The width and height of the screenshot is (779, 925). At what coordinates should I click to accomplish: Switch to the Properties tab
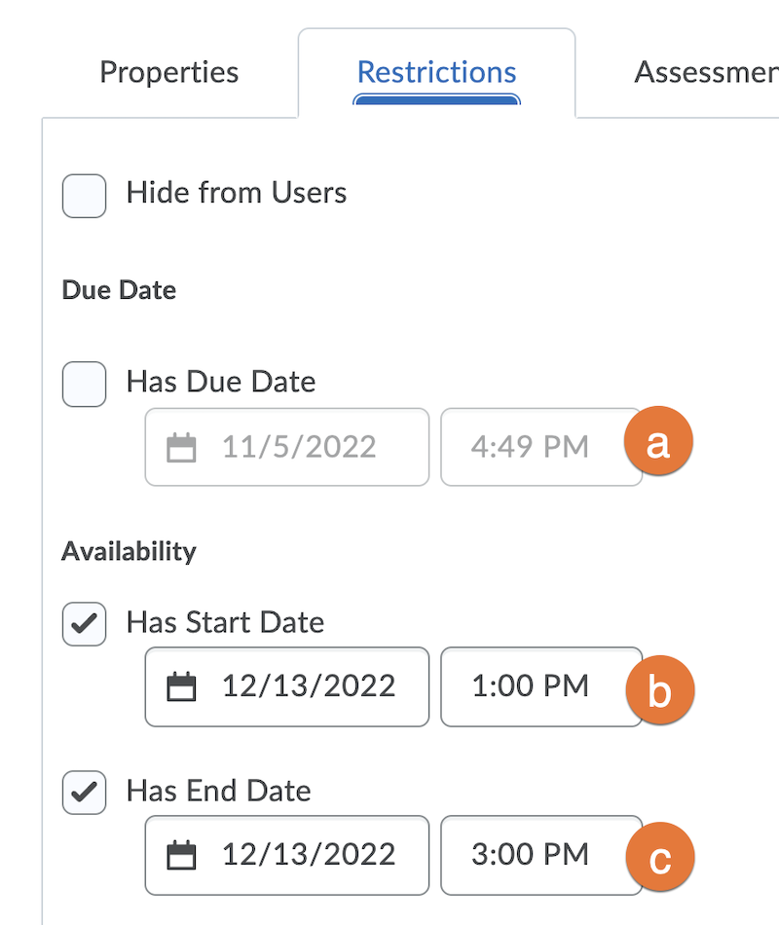168,73
